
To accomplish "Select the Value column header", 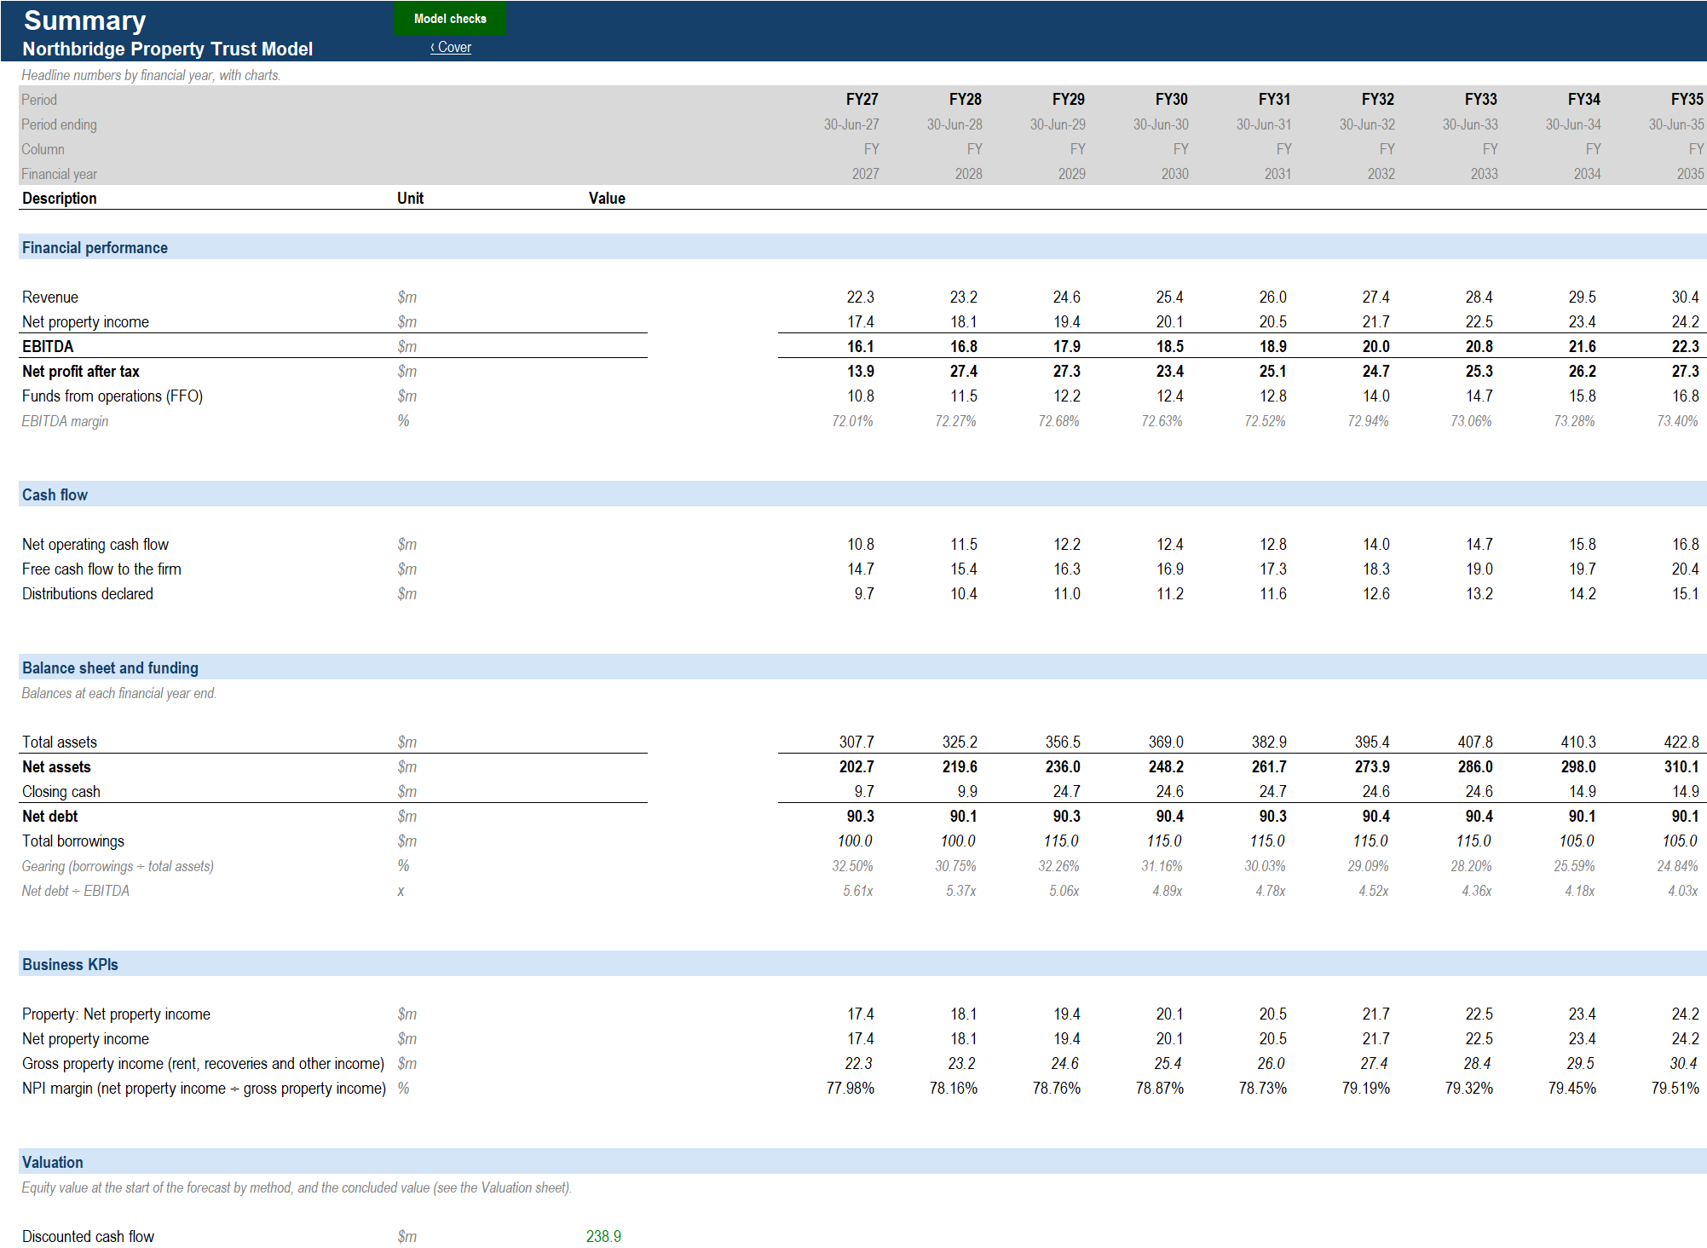I will tap(607, 199).
